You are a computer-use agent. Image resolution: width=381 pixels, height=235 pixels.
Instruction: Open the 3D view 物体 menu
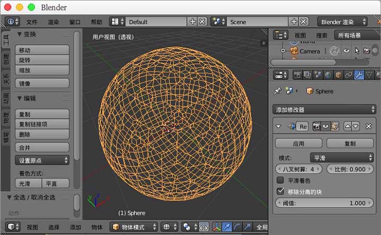coord(97,227)
